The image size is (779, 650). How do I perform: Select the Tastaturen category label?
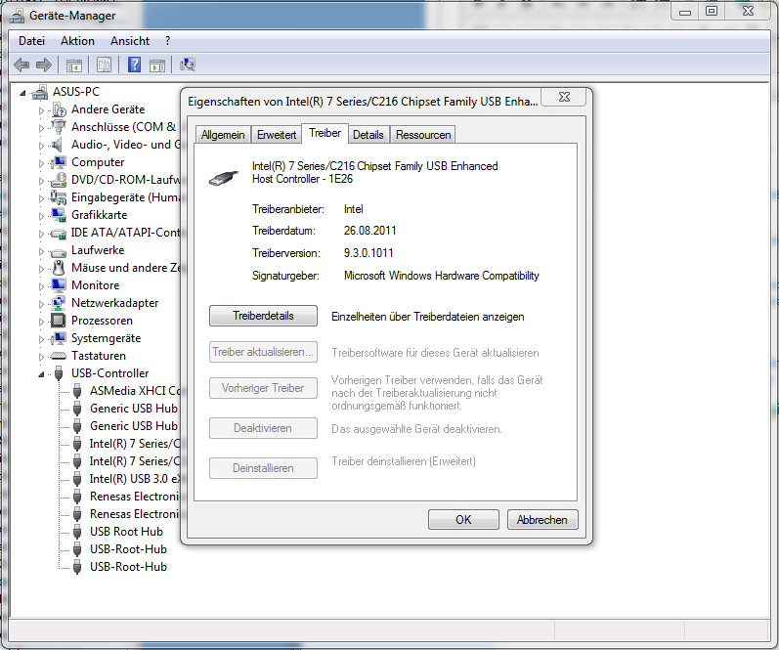99,356
